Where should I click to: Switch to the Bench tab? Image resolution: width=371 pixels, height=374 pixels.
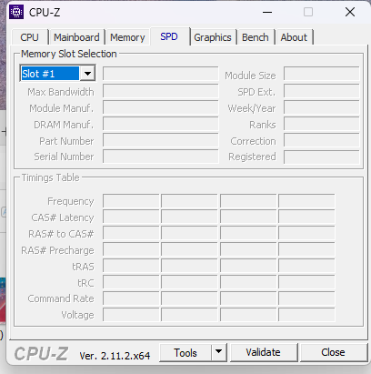click(256, 37)
